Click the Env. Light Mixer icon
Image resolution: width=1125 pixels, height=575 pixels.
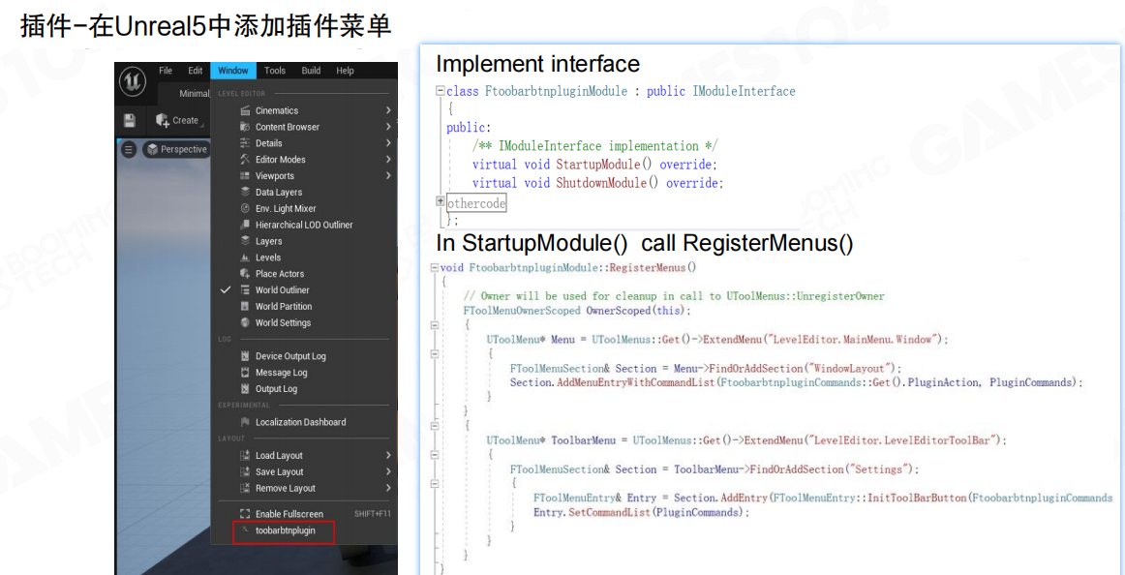coord(245,208)
